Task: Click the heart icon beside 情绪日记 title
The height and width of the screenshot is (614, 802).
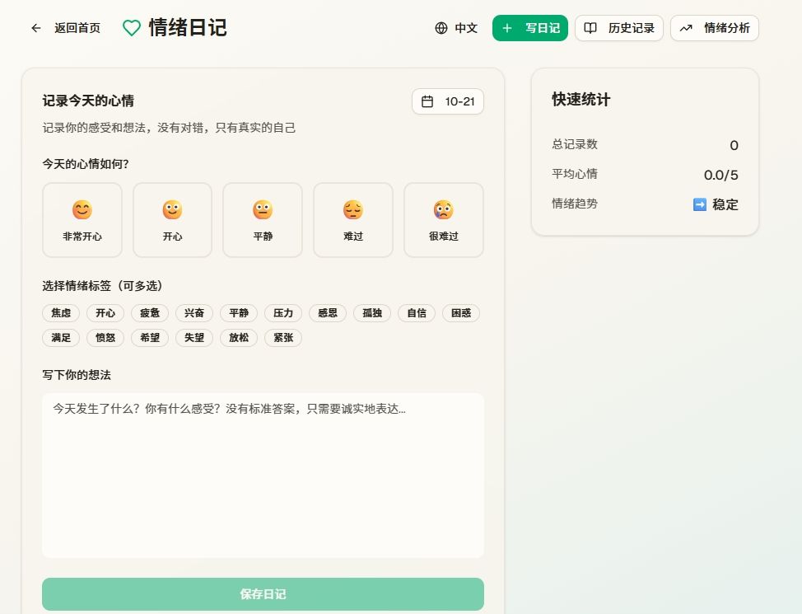Action: click(131, 27)
